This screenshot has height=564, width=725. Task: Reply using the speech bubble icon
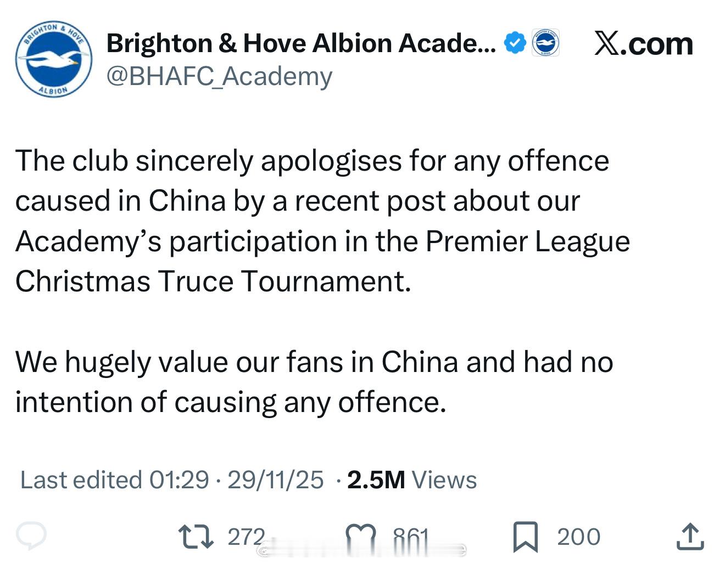click(31, 536)
